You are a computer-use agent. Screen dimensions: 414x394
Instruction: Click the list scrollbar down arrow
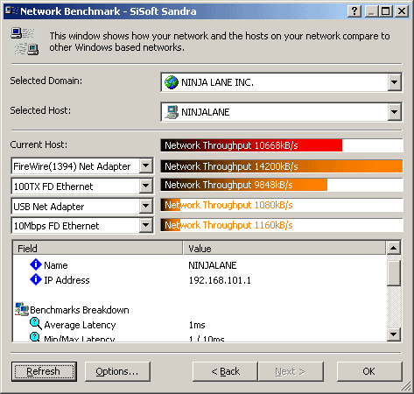(394, 334)
